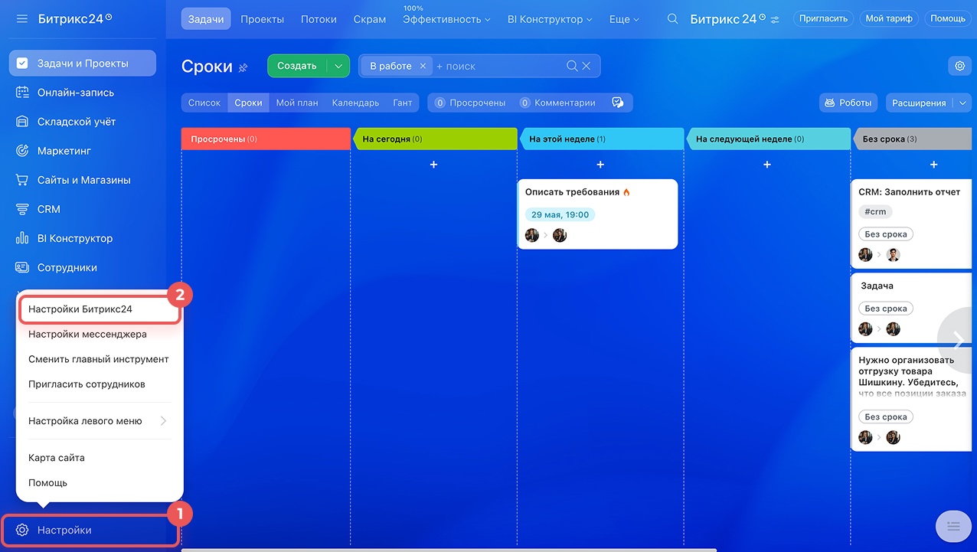This screenshot has width=977, height=552.
Task: Pin the Сроки page with the pin icon
Action: [x=243, y=68]
